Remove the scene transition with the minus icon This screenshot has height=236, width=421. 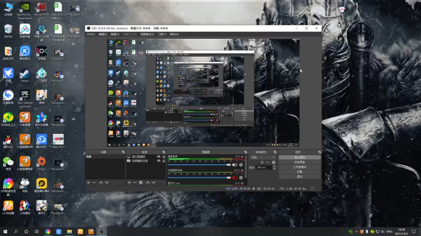tap(268, 163)
